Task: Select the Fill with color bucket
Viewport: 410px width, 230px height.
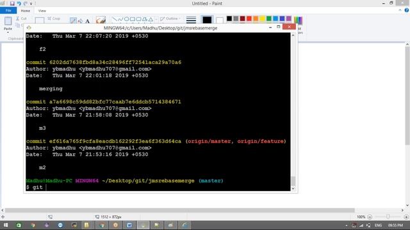Action: [80, 20]
